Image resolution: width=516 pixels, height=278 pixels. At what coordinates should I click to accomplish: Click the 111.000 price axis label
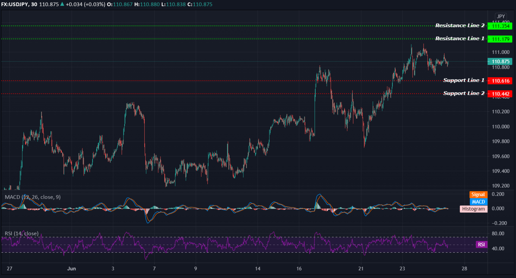tap(501, 52)
